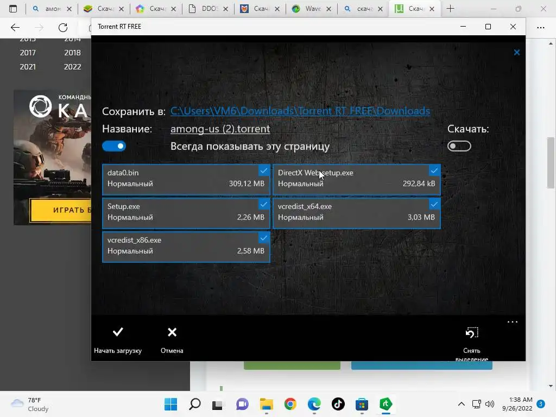Open the weather widget 78°F Cloudy
This screenshot has width=556, height=417.
[30, 404]
